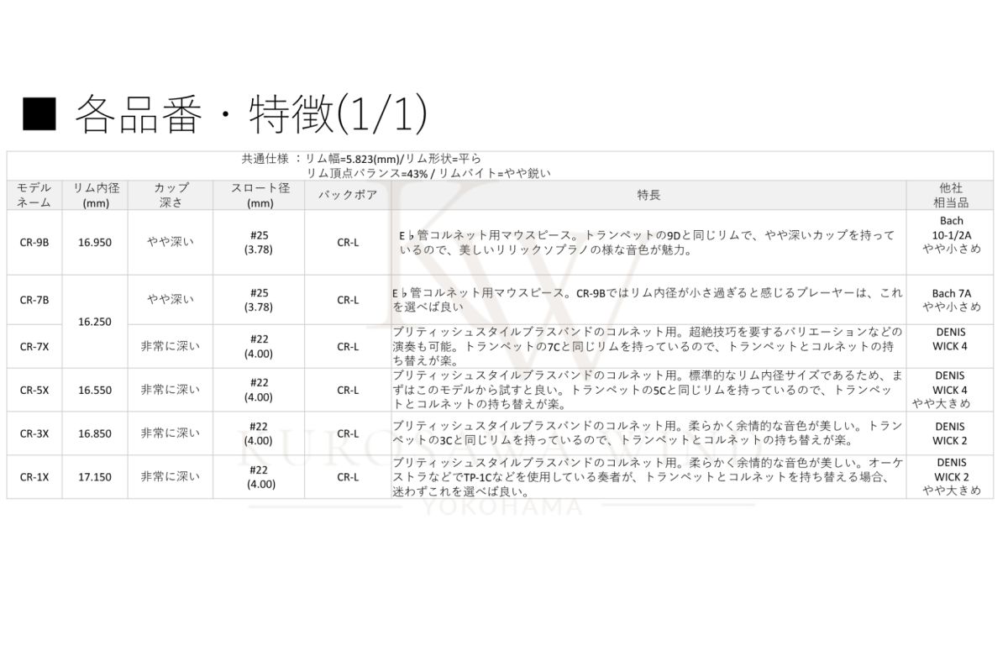1008x672 pixels.
Task: Click the CR-7X model row label
Action: tap(34, 346)
